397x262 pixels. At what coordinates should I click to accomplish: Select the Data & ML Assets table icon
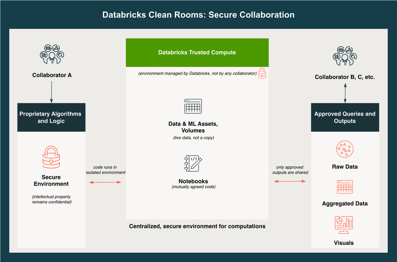tap(193, 107)
